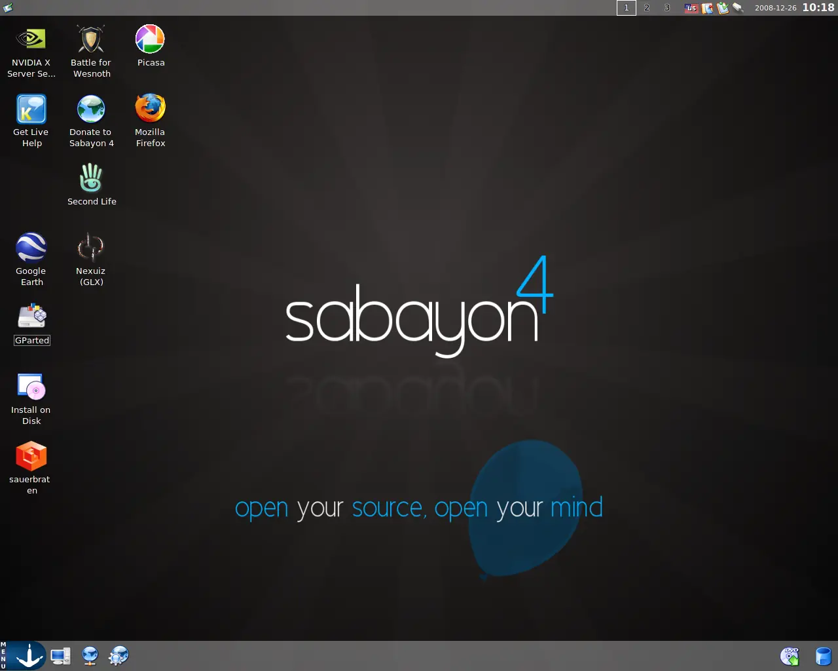Switch to virtual desktop 1 in the pager

tap(627, 8)
